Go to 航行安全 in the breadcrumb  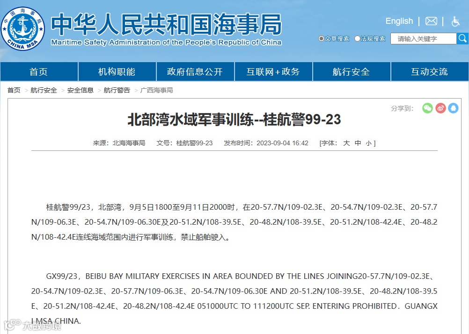pyautogui.click(x=44, y=90)
